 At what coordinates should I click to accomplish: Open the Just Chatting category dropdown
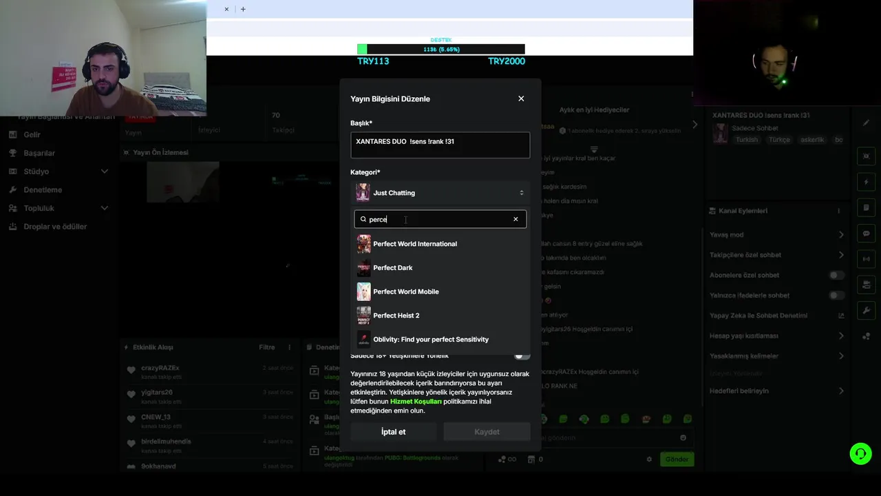[x=440, y=193]
